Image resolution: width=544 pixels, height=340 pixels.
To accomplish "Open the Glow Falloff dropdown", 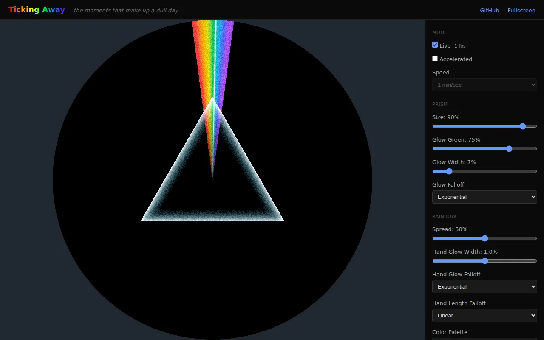I will [x=484, y=197].
